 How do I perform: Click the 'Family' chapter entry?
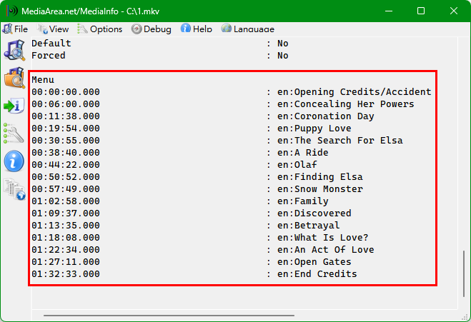[x=311, y=201]
